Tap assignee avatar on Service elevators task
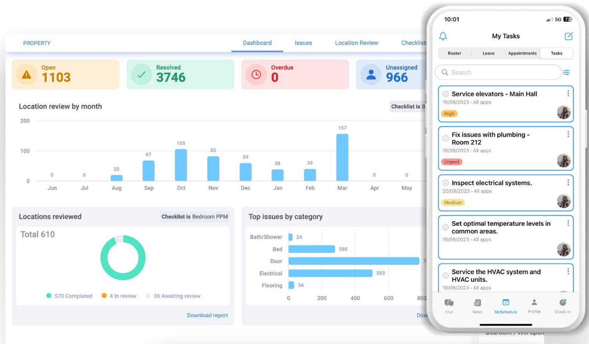The image size is (589, 344). click(564, 112)
